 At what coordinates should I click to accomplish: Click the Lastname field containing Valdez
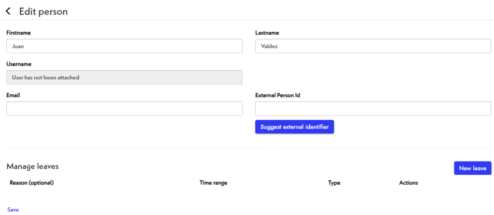point(373,46)
